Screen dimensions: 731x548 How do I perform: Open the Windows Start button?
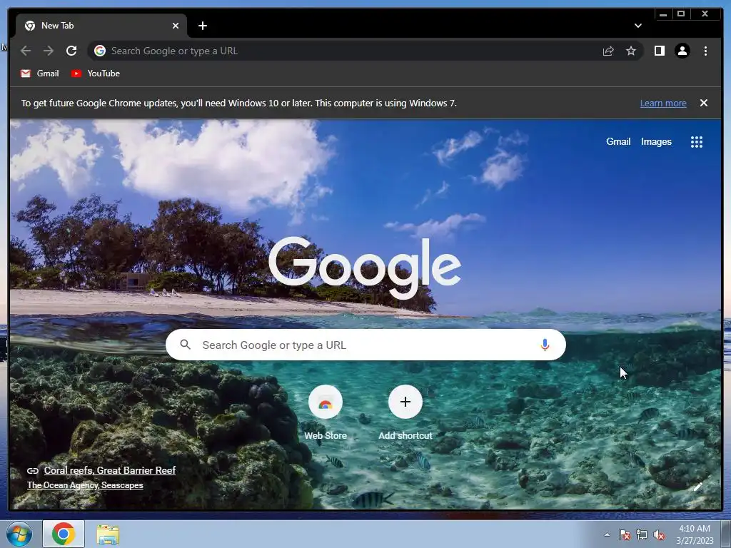[19, 534]
